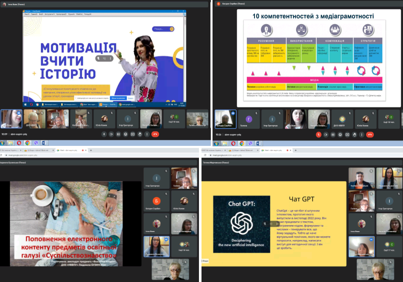Select Богдан Сербин tile with red Б avatar
Viewport: 403px width, 282px height.
[157, 201]
